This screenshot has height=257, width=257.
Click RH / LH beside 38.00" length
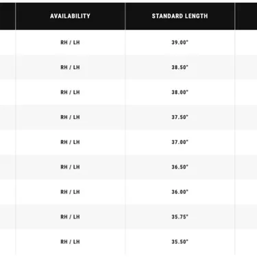coord(70,93)
